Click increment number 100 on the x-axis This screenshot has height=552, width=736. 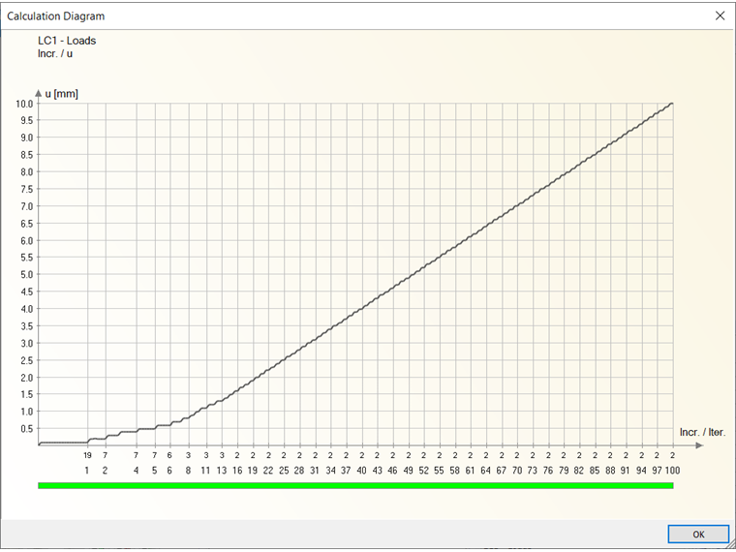pyautogui.click(x=672, y=471)
